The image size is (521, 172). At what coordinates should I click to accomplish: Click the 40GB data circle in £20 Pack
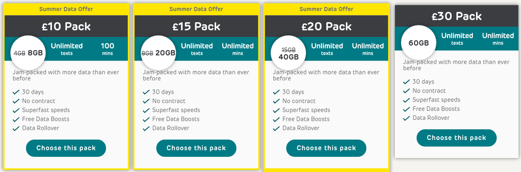coord(289,53)
